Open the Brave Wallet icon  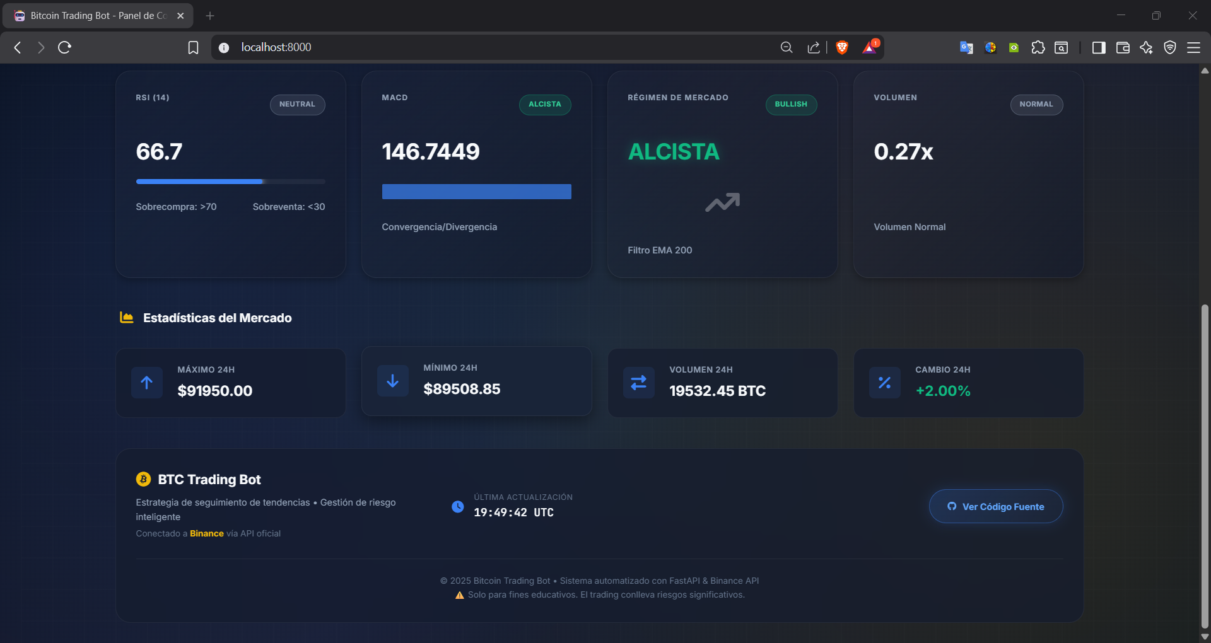coord(1123,47)
